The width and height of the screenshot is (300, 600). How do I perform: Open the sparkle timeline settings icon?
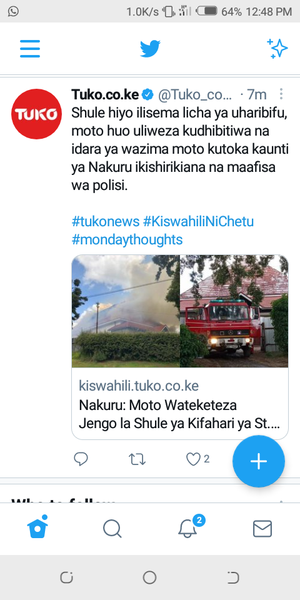pos(277,49)
